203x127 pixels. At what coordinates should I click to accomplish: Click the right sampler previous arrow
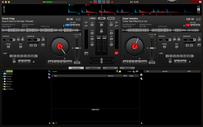pyautogui.click(x=187, y=45)
